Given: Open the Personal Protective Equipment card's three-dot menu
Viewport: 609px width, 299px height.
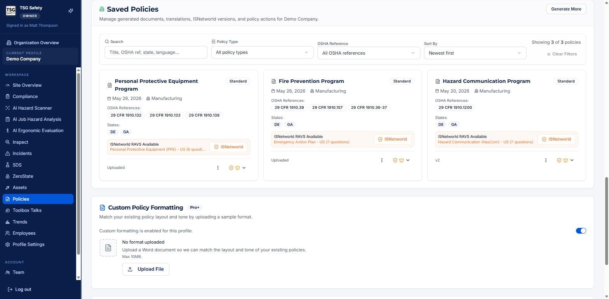Looking at the screenshot, I should tap(218, 168).
